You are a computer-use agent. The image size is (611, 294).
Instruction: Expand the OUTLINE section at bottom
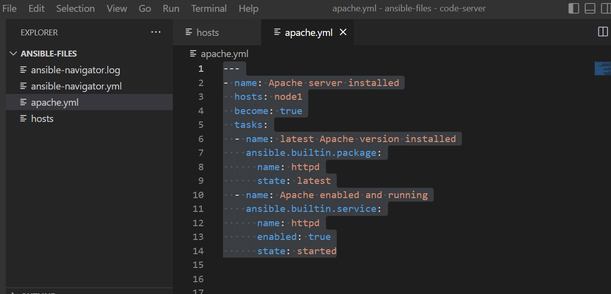(x=39, y=292)
